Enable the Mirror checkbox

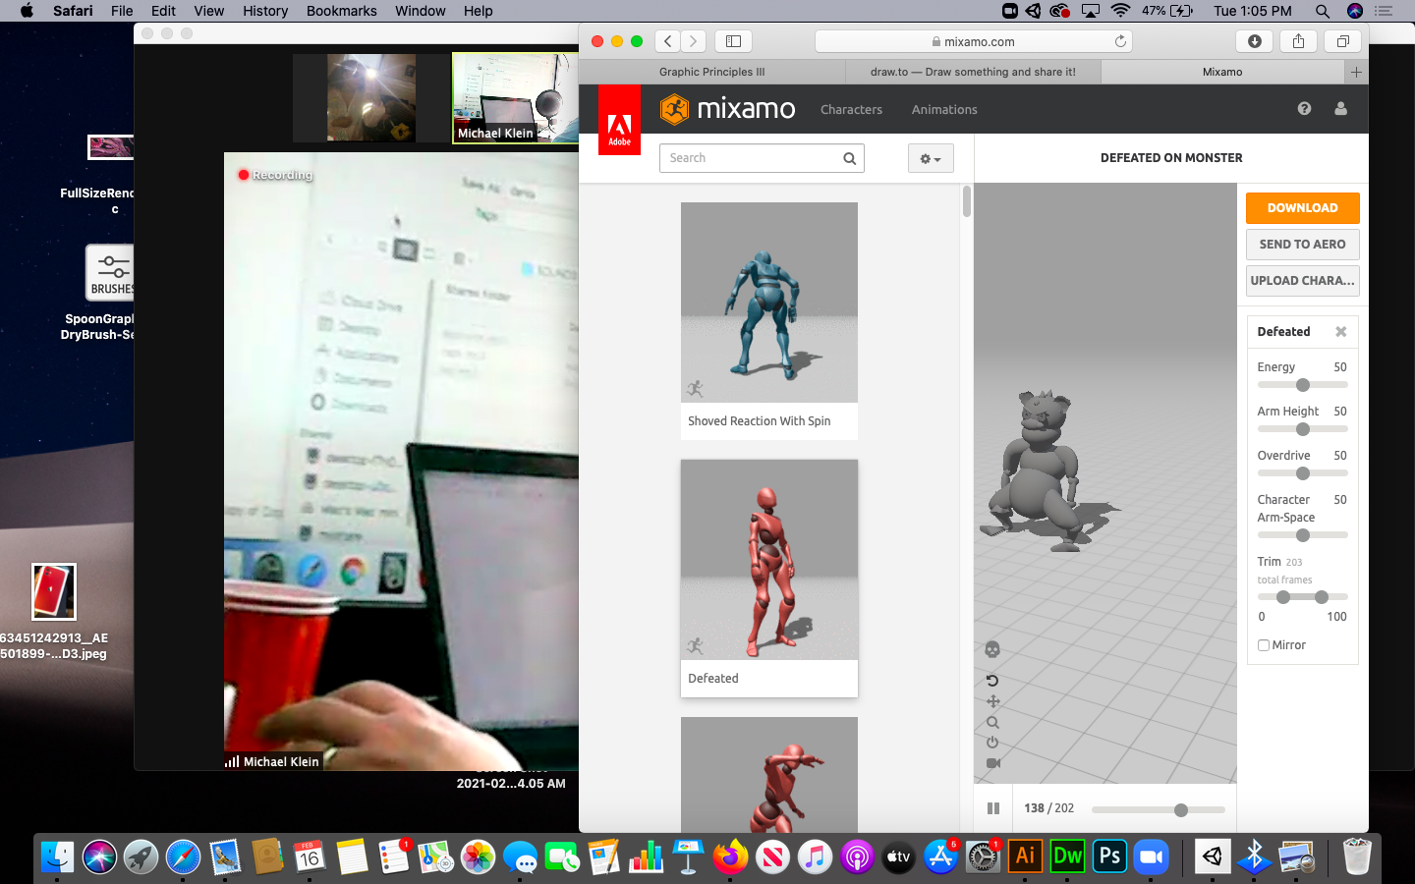coord(1264,645)
